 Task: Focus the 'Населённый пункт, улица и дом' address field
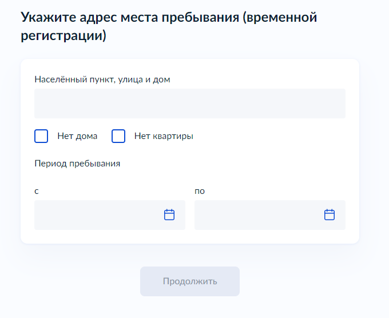(190, 104)
